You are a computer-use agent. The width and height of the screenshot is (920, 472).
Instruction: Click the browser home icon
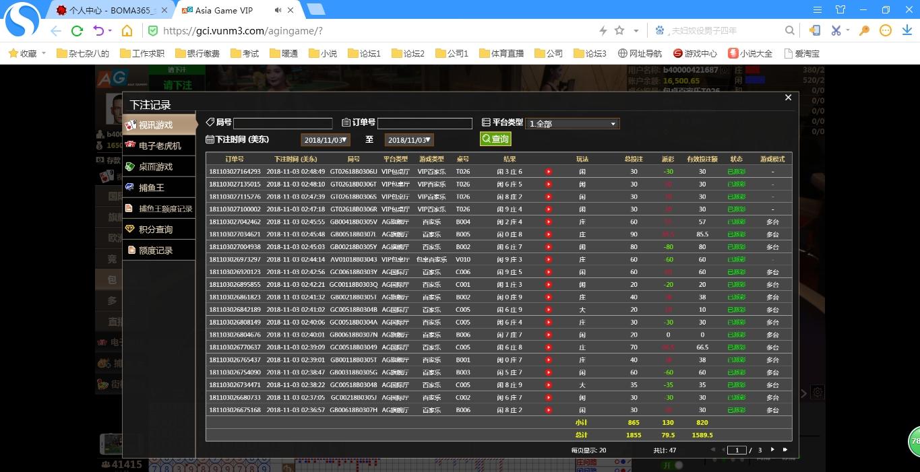click(127, 31)
